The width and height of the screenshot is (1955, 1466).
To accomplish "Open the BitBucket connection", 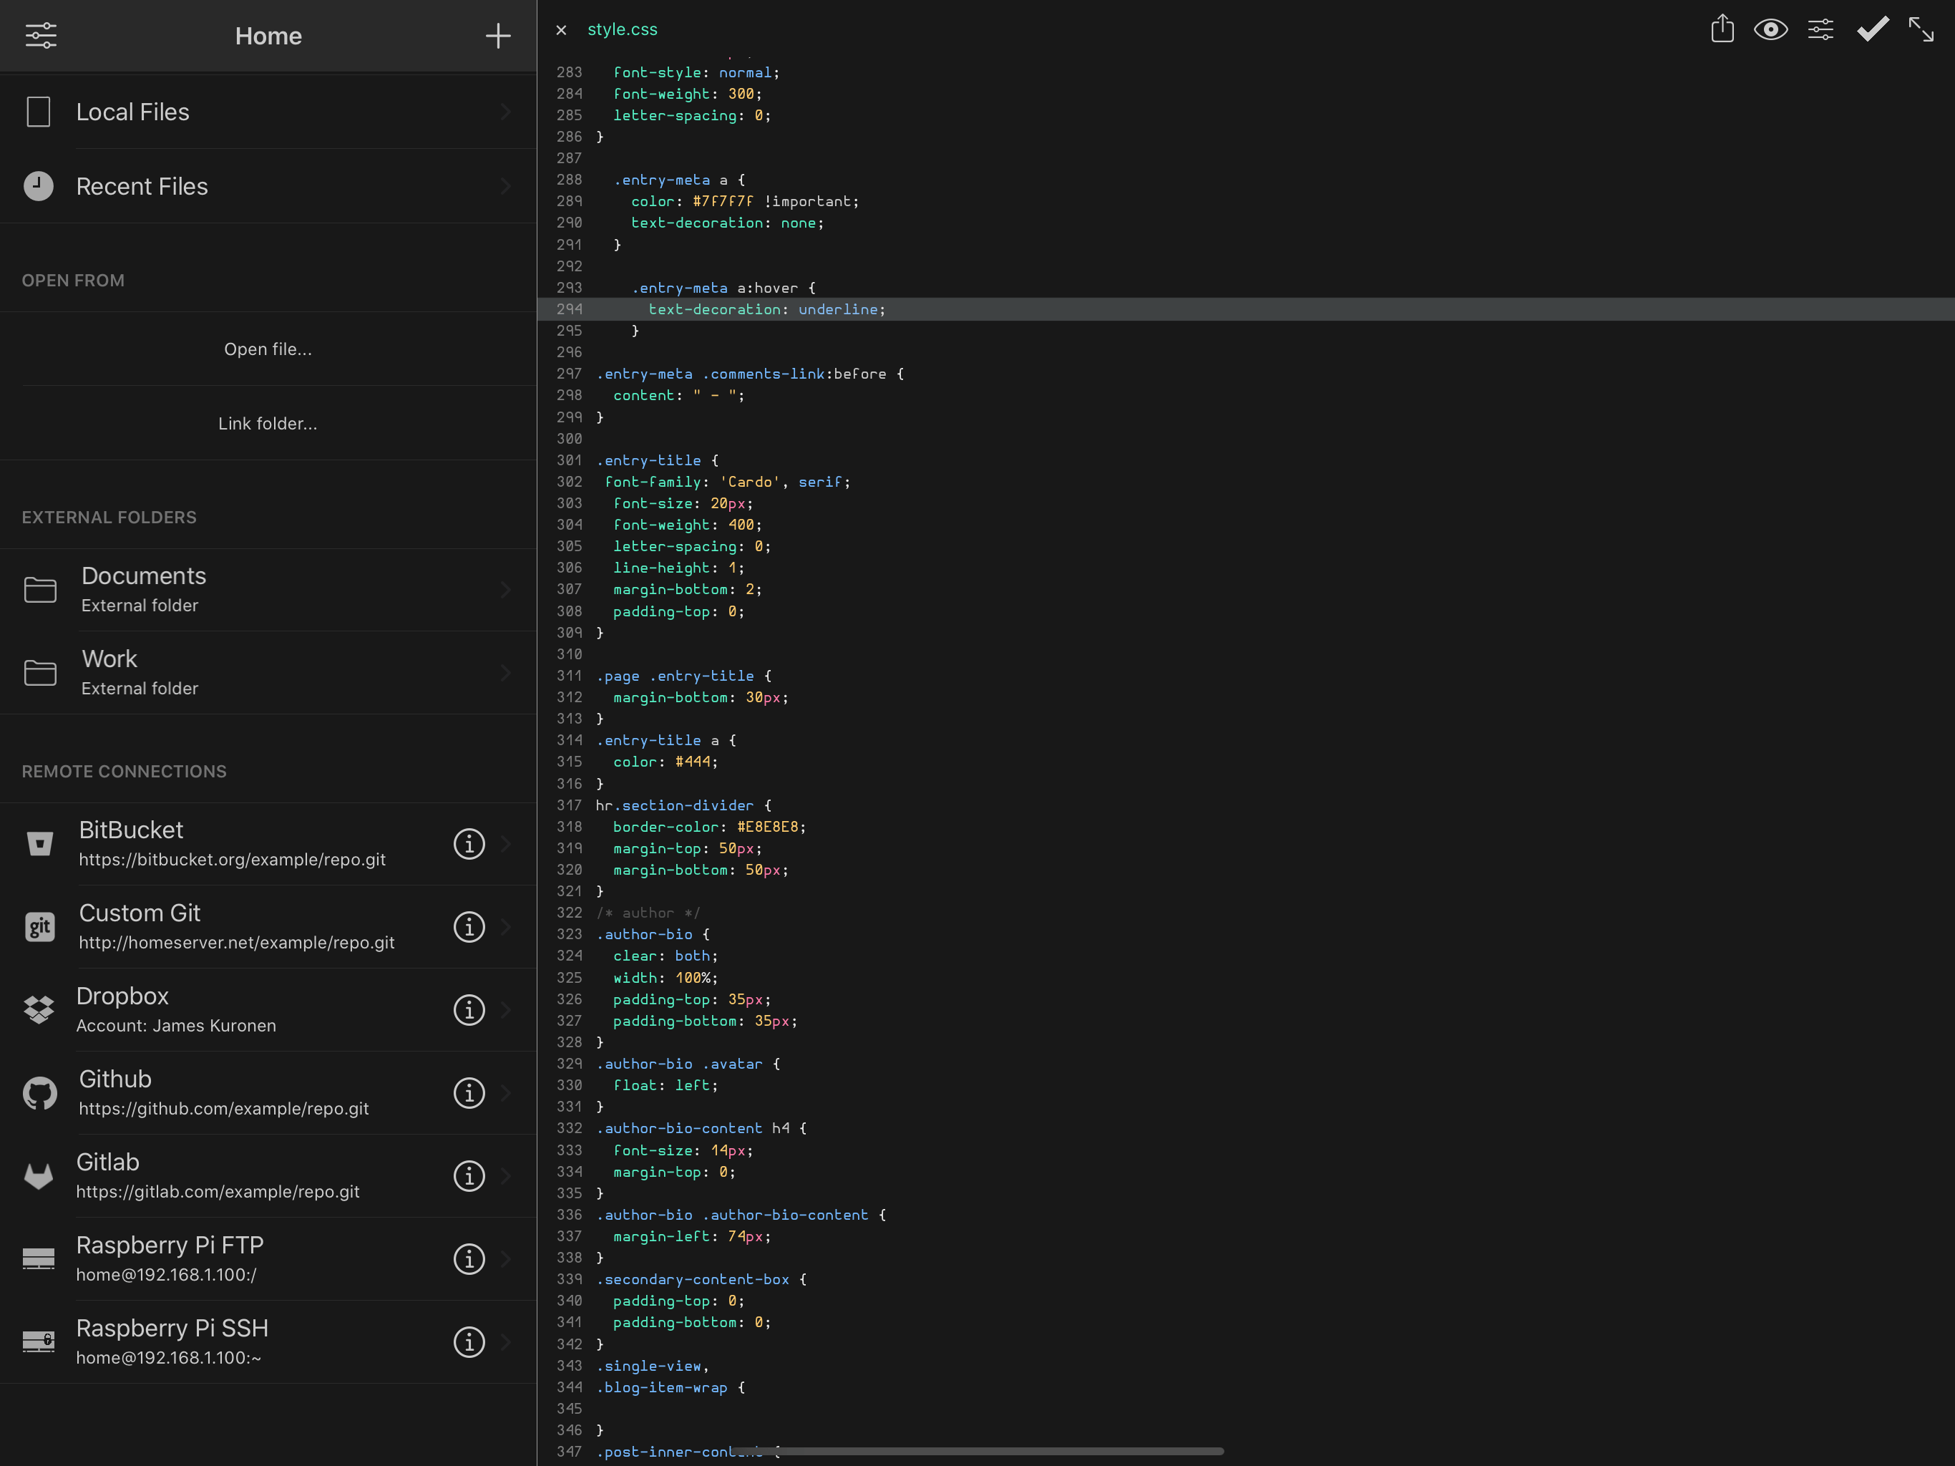I will click(x=268, y=843).
